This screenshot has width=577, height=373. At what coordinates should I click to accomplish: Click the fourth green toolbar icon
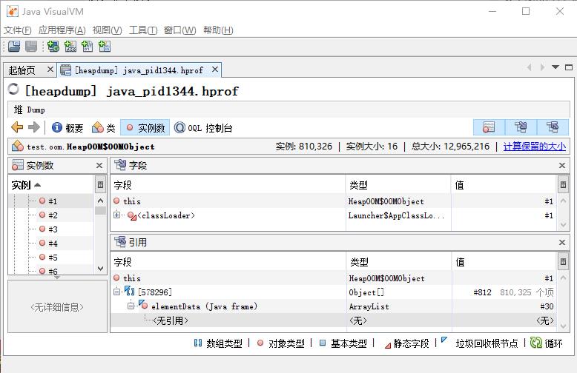coord(105,47)
